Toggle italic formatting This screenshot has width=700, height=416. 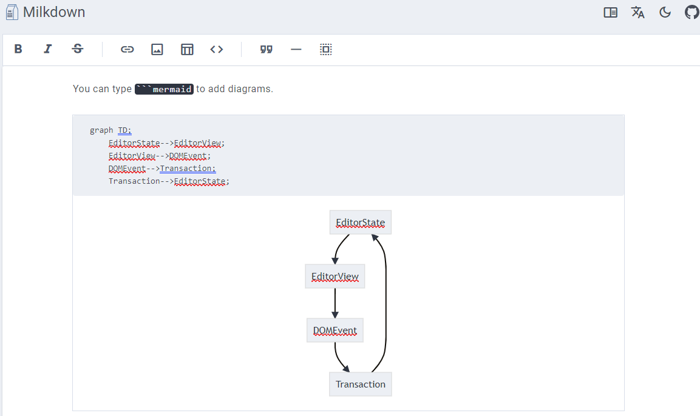[x=47, y=49]
